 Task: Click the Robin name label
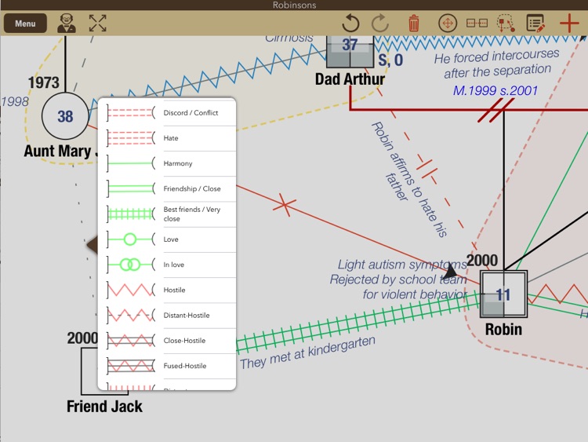point(503,329)
